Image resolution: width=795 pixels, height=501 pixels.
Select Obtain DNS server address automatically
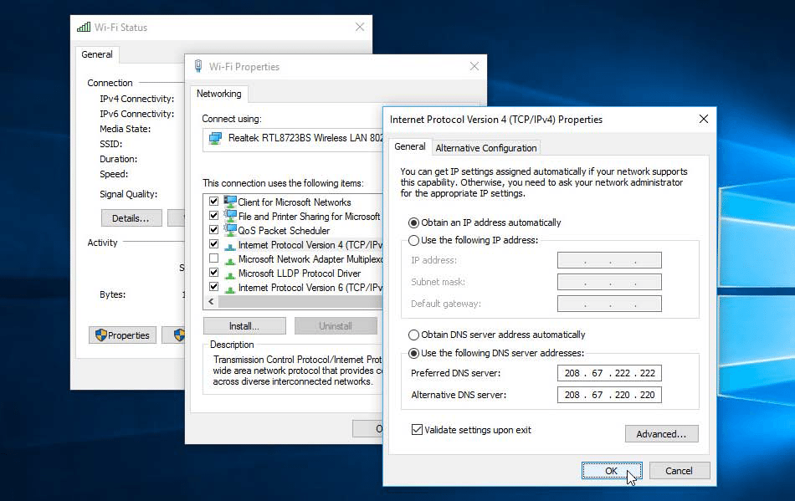pos(413,335)
